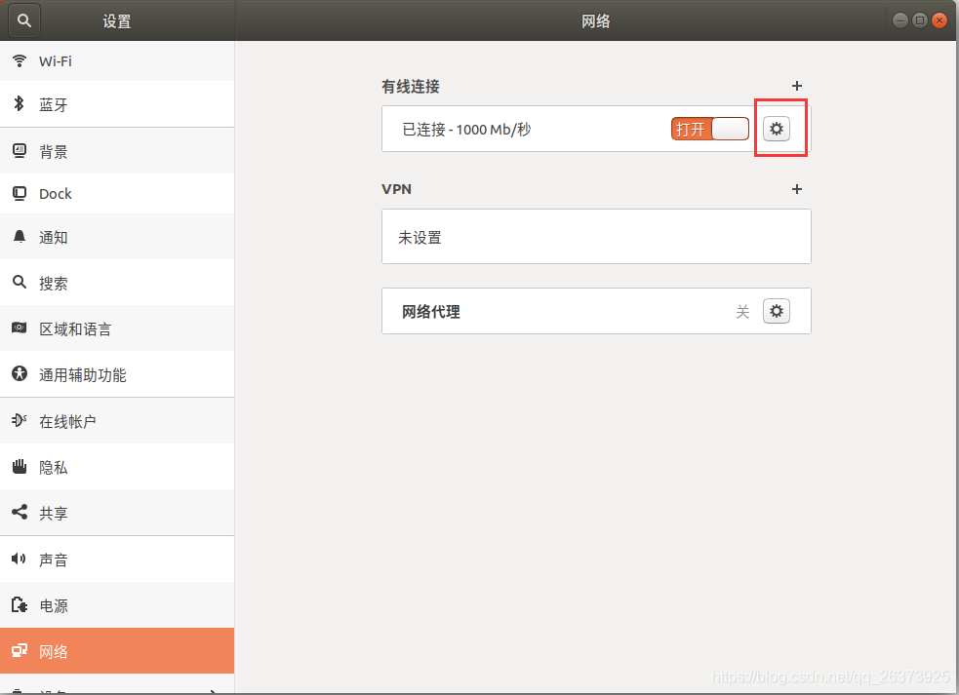Click the 网络代理 label
Screen dimensions: 959x695
[x=430, y=312]
